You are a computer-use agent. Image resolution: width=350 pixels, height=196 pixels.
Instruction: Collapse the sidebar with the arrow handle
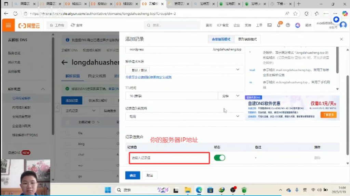tap(57, 107)
